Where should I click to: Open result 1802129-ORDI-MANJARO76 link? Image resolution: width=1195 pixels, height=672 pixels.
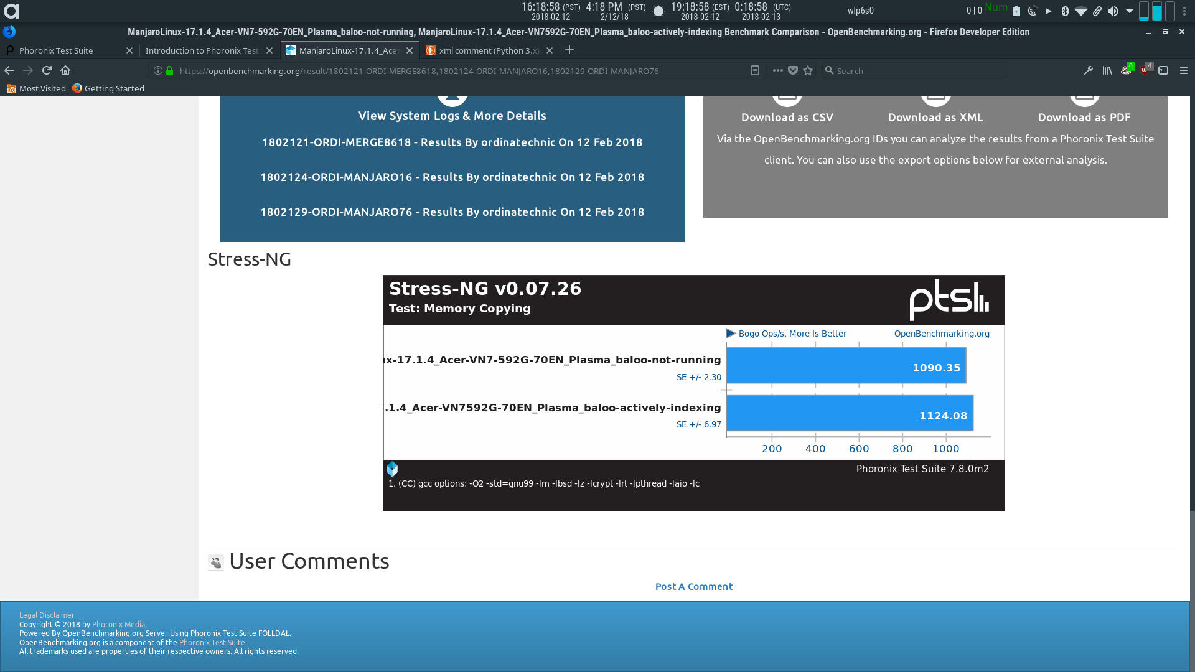click(452, 212)
